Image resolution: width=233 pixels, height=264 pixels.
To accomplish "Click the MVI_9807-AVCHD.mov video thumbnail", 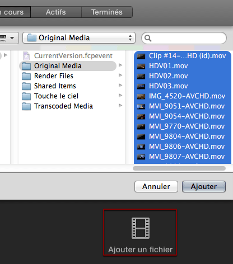I will pyautogui.click(x=141, y=157).
